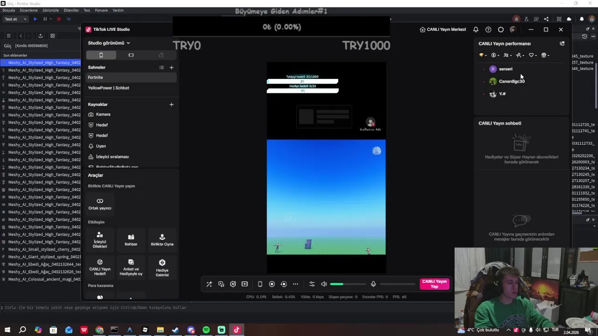Click the Roblox Studio play test button
The height and width of the screenshot is (336, 598).
pos(35,19)
